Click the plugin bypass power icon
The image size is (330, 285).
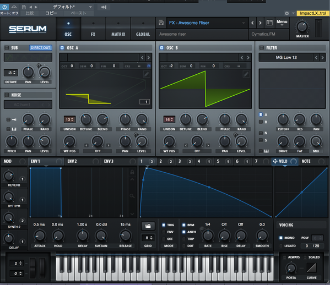[x=4, y=7]
